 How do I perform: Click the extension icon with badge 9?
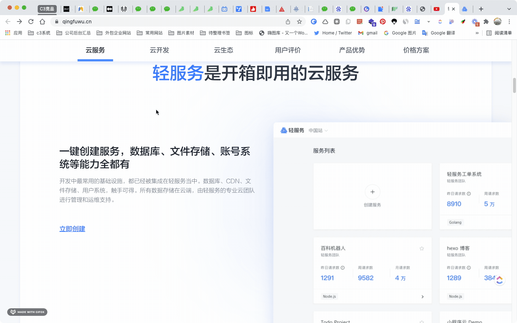tap(372, 22)
